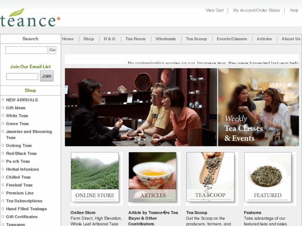Screen dimensions: 302x226
Task: Focus the email list input field
Action: point(22,76)
